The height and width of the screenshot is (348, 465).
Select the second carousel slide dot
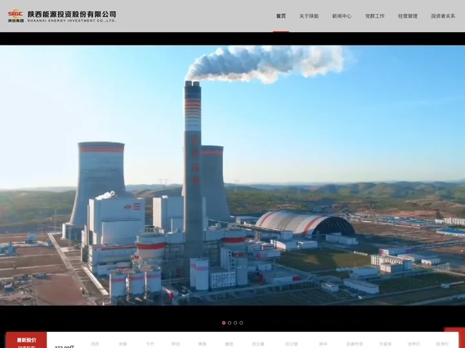pyautogui.click(x=229, y=323)
